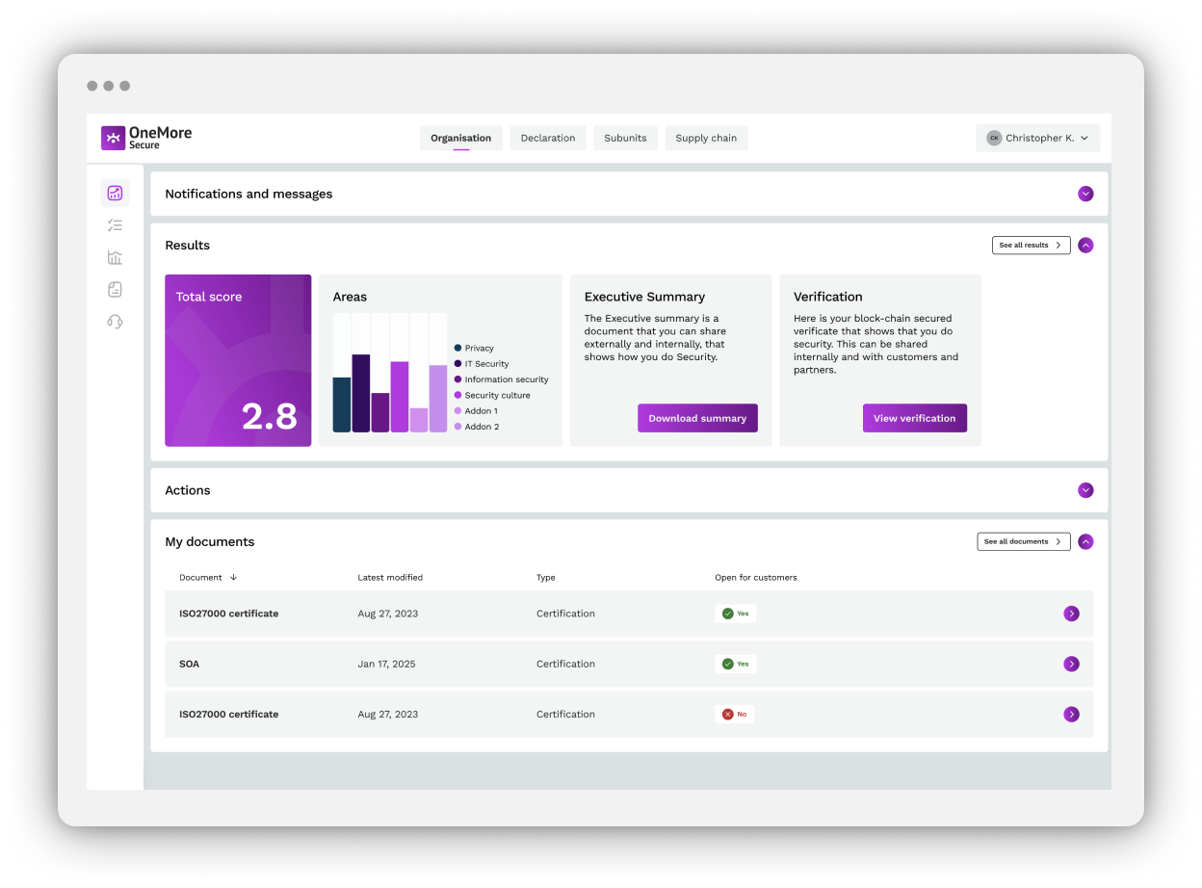Expand the Actions section
The height and width of the screenshot is (888, 1202).
point(1085,490)
